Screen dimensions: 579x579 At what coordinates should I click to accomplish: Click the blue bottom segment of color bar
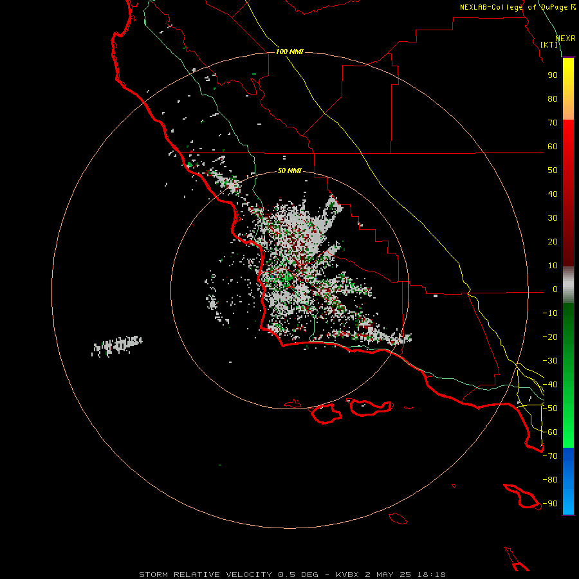point(568,481)
